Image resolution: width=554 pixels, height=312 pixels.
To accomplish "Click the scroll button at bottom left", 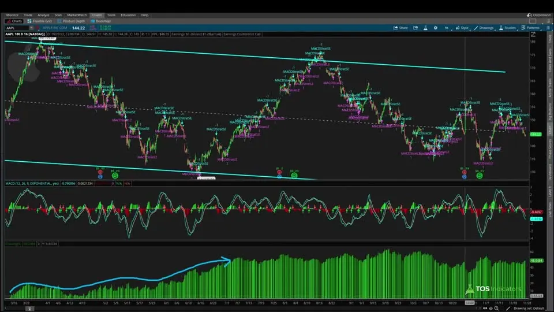I will (29, 309).
